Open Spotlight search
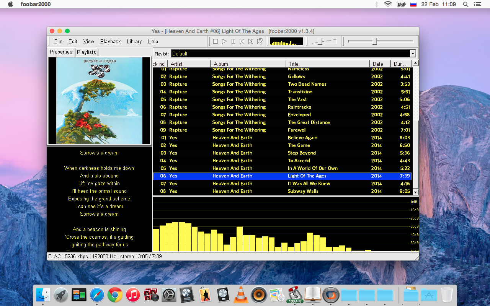 (465, 4)
